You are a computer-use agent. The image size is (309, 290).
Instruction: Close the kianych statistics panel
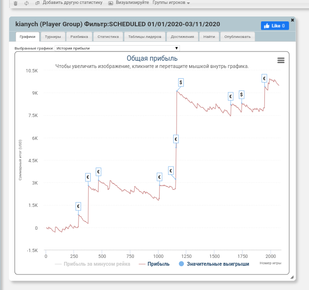click(x=293, y=20)
